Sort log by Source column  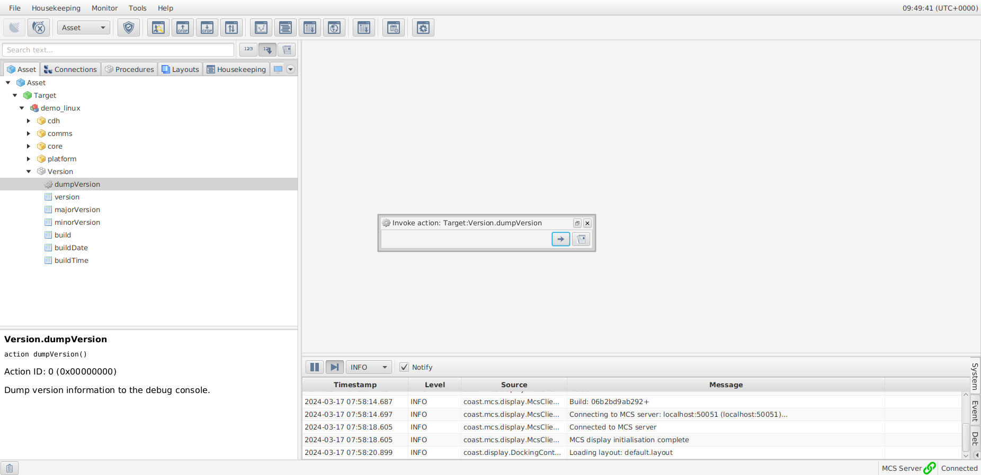(514, 385)
